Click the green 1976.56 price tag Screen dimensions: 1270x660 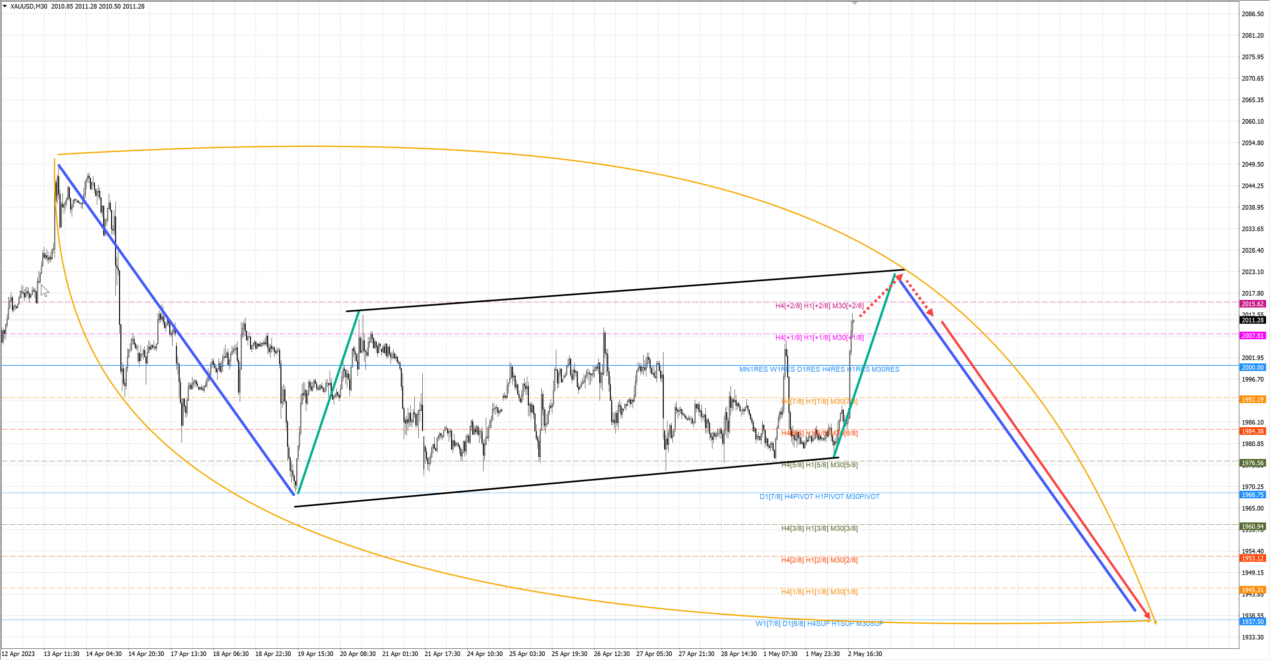pos(1252,463)
